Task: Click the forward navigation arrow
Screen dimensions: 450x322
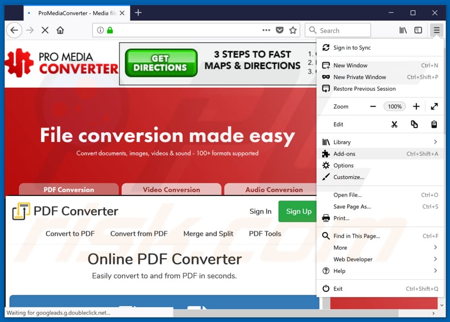Action: pyautogui.click(x=30, y=30)
